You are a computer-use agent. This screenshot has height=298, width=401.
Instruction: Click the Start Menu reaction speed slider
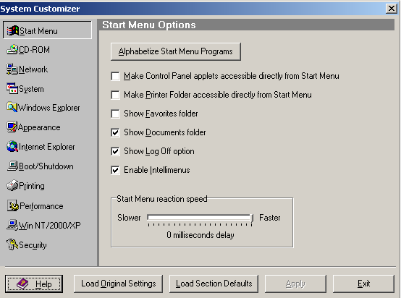click(x=200, y=218)
